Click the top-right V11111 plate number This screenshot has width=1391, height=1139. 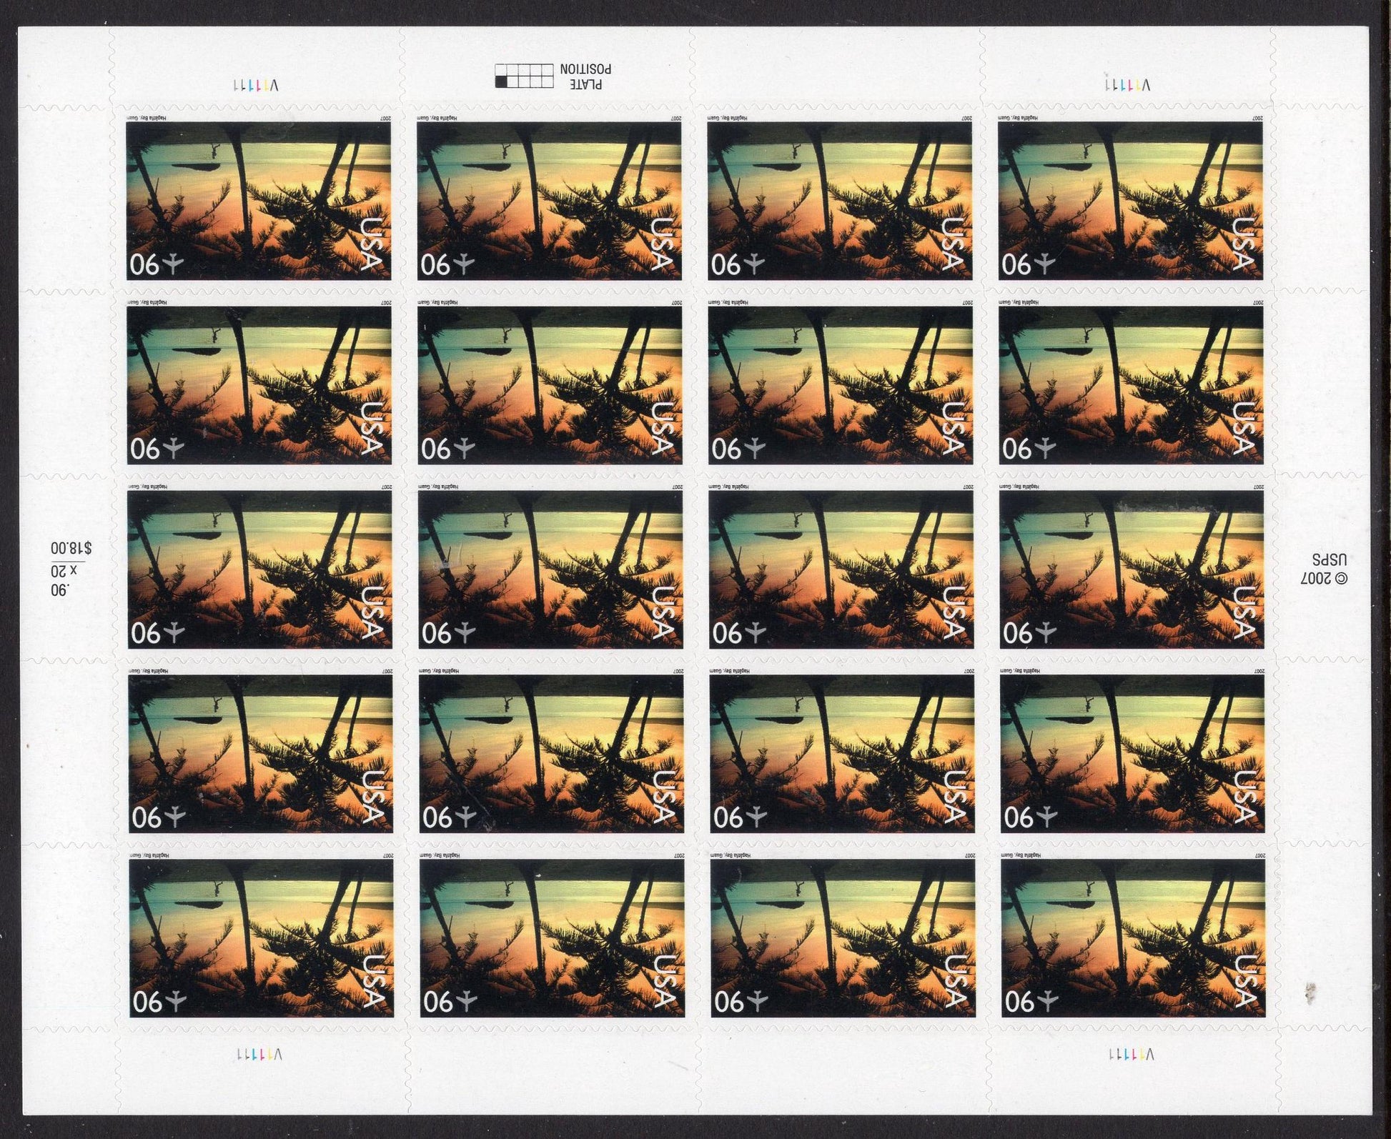pyautogui.click(x=1127, y=84)
